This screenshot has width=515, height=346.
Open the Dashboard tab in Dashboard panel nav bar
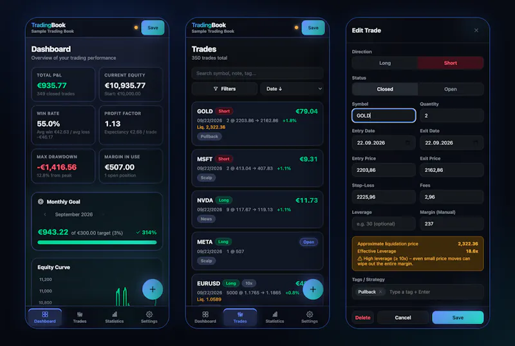point(45,318)
